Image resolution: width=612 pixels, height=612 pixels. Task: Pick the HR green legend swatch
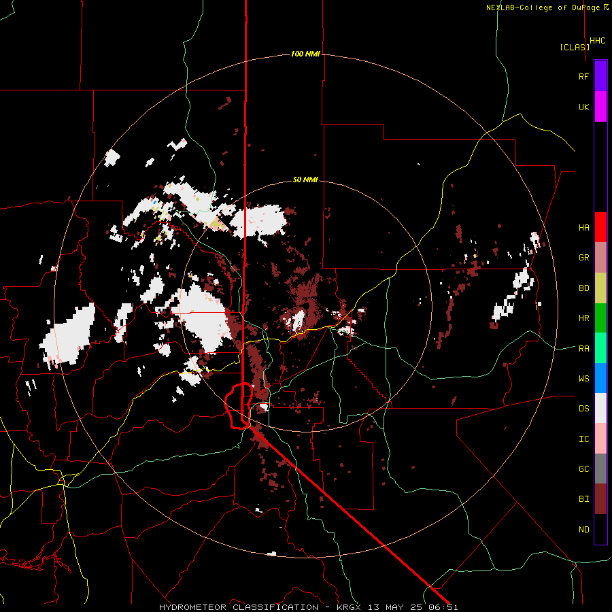(x=600, y=318)
